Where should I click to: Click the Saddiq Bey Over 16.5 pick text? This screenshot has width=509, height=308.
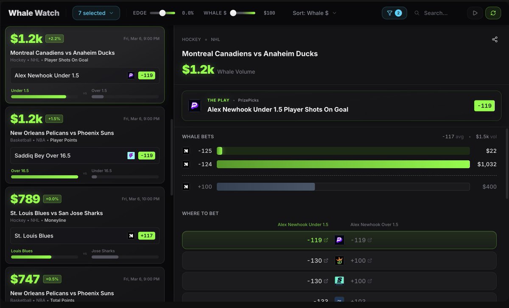(x=42, y=155)
